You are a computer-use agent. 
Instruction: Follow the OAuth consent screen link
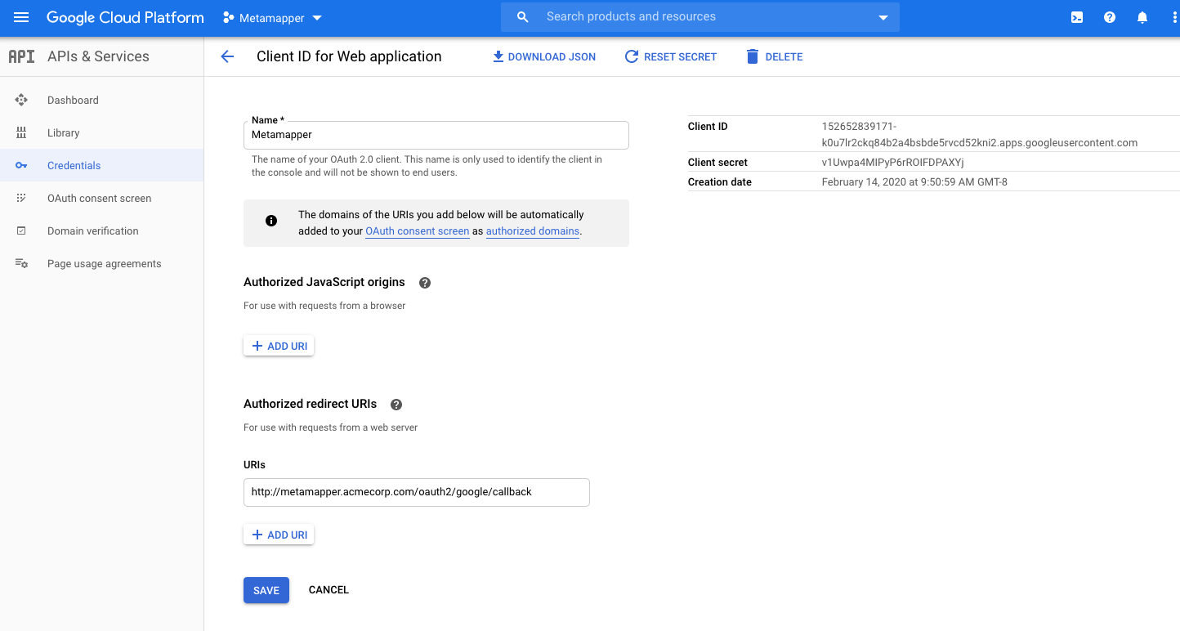point(418,231)
